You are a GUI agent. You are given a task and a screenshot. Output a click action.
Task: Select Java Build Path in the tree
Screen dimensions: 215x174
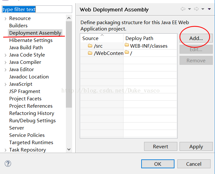(26, 48)
